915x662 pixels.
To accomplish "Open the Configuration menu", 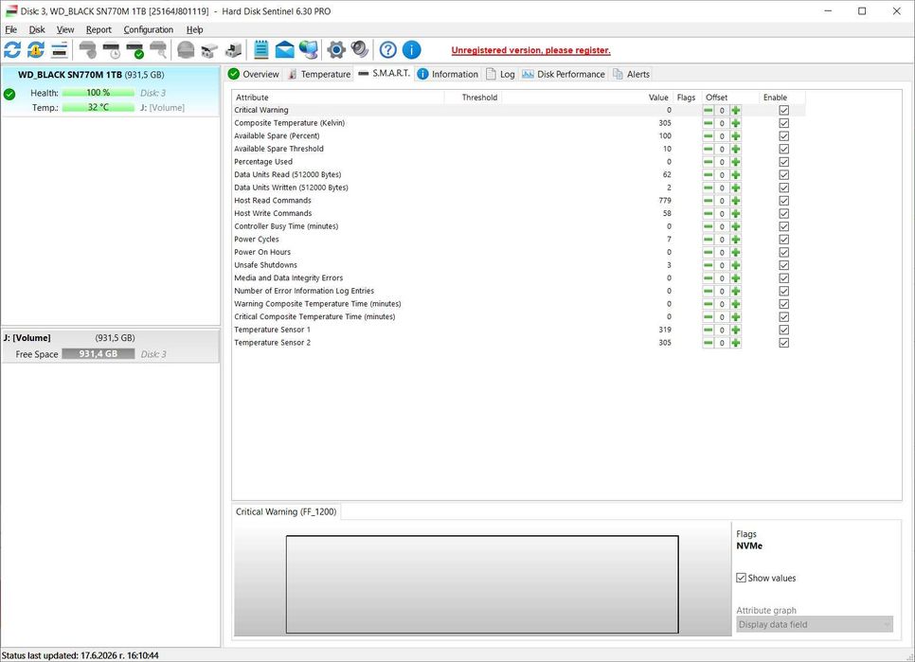I will click(x=148, y=29).
